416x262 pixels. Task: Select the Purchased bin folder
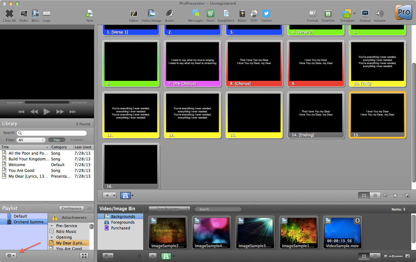coord(120,228)
